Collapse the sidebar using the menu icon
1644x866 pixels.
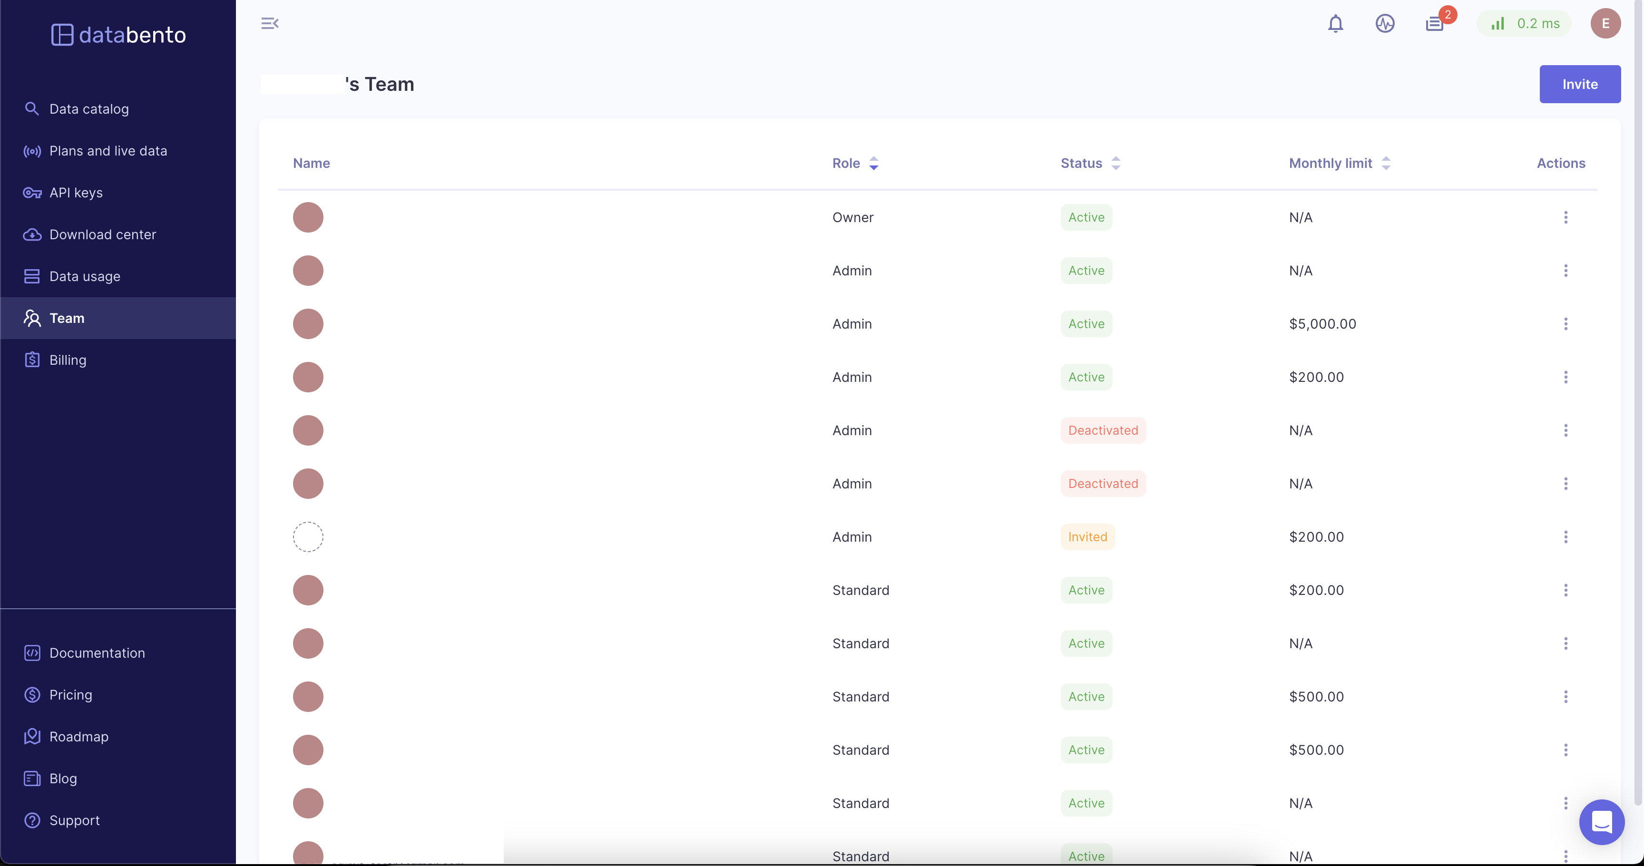coord(269,24)
